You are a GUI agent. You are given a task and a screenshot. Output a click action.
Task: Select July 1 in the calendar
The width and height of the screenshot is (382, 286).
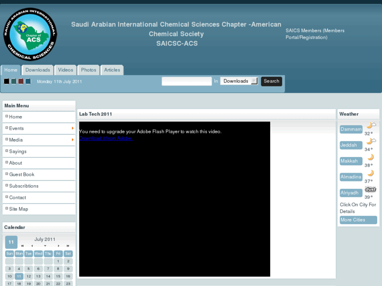(x=58, y=261)
